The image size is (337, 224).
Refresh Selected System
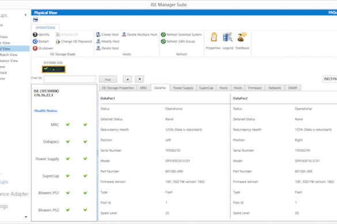181,34
